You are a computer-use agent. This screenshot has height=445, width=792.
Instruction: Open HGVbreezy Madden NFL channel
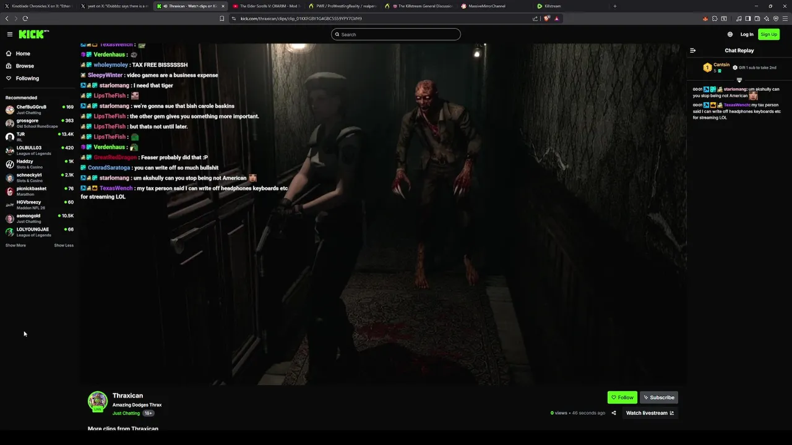(38, 205)
